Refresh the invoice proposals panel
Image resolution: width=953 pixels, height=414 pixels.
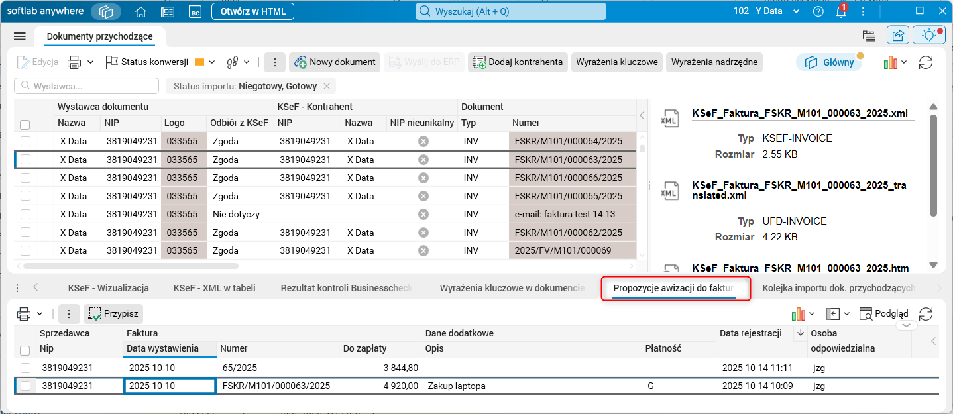point(925,313)
